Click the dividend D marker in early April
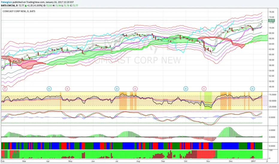 point(49,89)
